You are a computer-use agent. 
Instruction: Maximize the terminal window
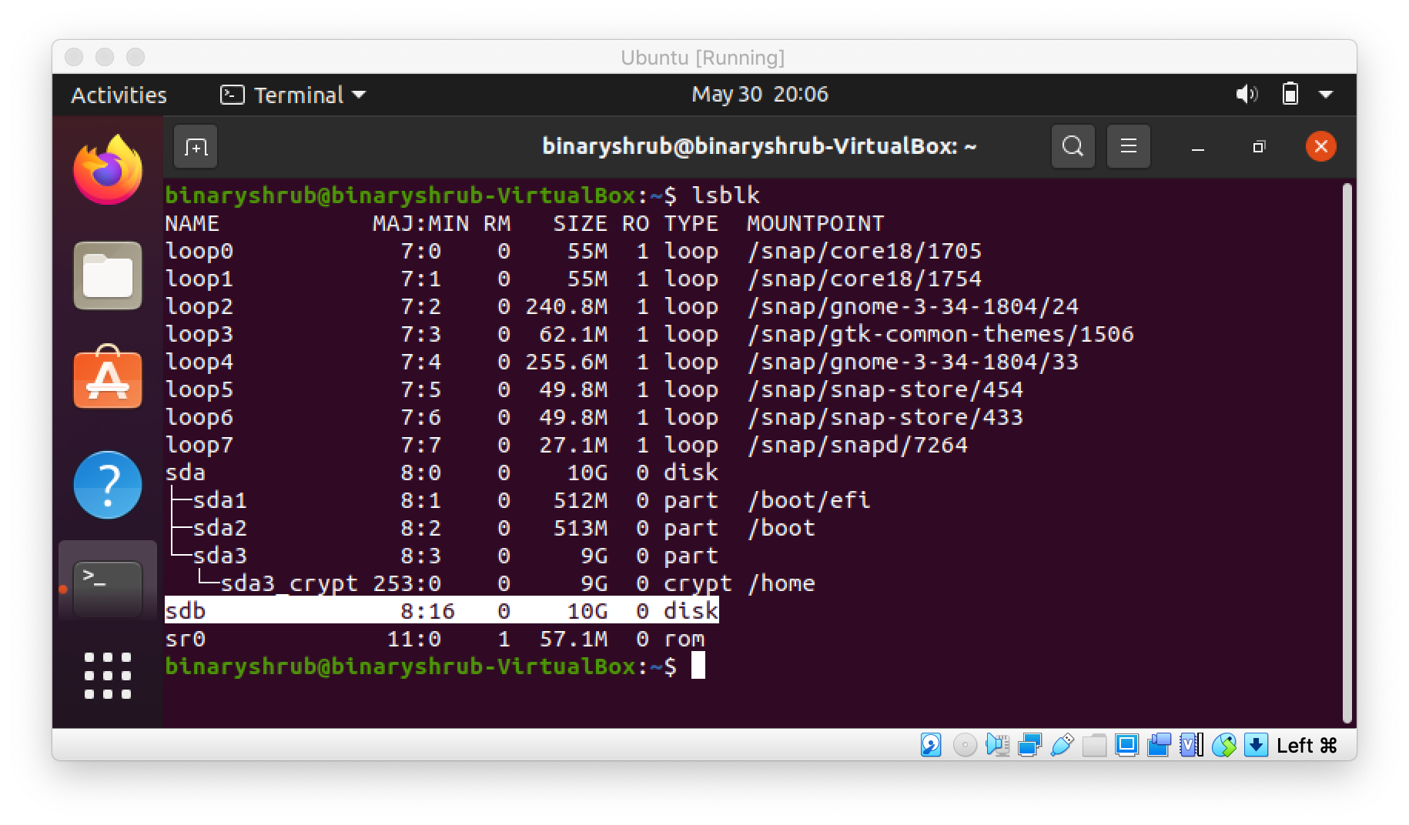1259,146
